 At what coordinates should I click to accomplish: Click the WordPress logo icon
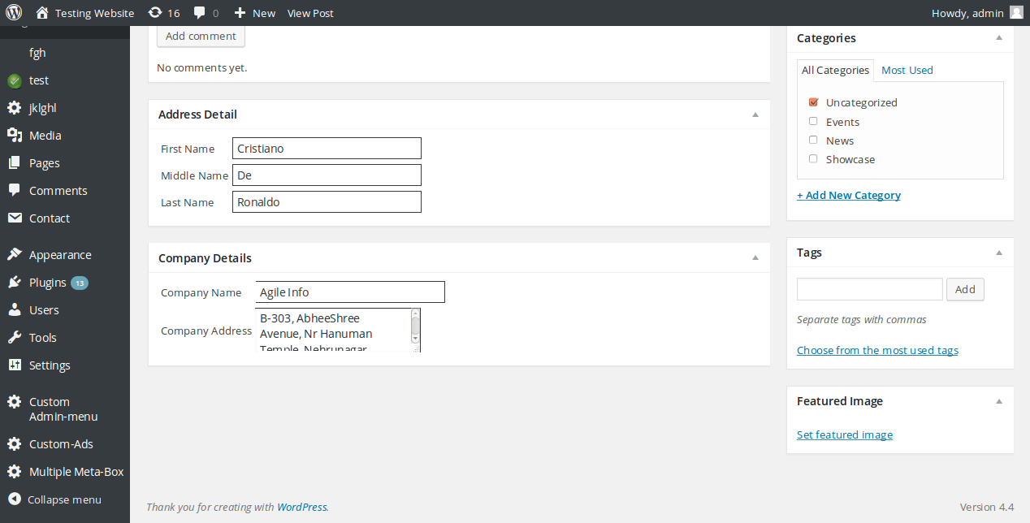[x=14, y=13]
